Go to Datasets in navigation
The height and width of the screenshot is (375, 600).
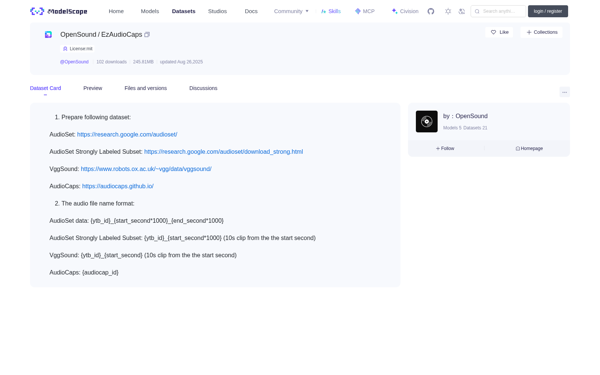[184, 11]
